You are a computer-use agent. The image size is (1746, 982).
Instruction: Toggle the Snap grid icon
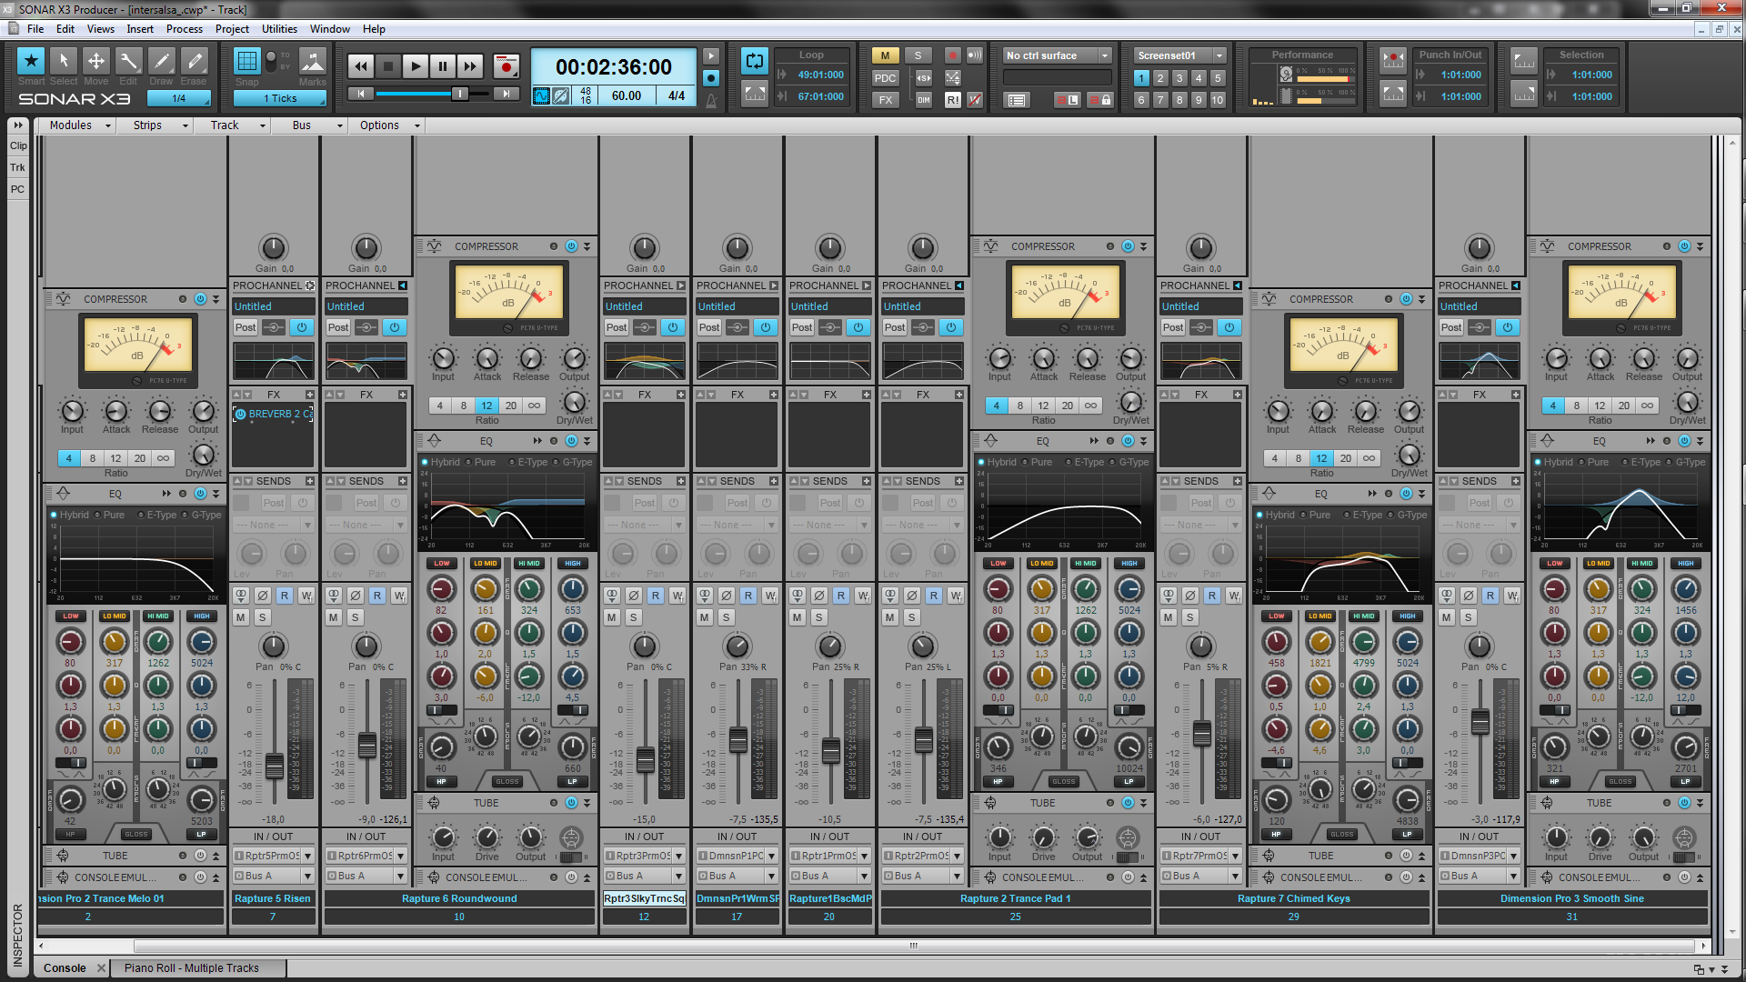click(x=247, y=61)
